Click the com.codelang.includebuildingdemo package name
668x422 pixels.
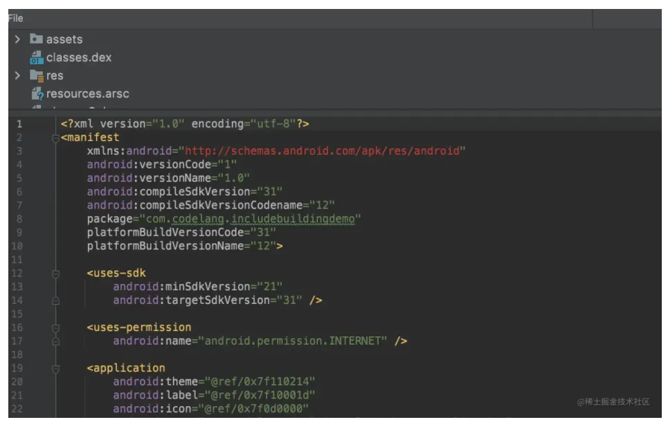250,219
